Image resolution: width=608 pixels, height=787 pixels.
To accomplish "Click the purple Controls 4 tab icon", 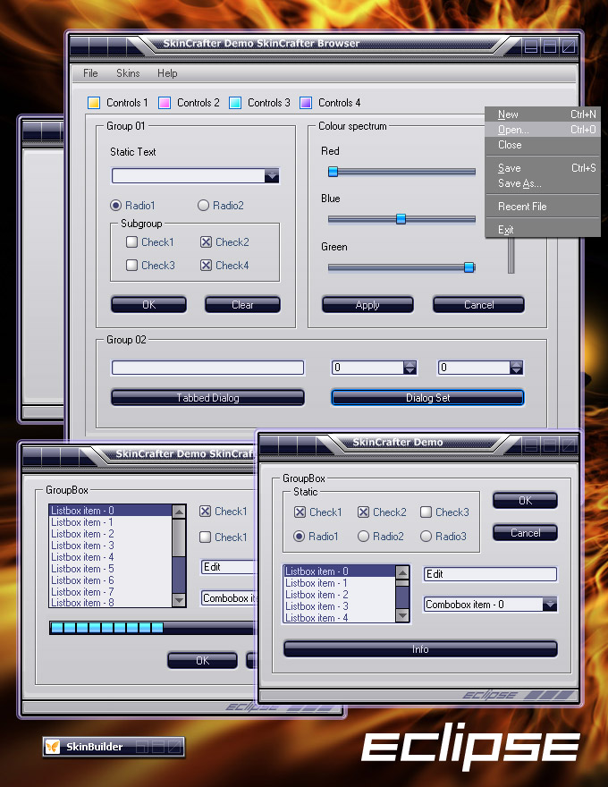I will tap(306, 103).
